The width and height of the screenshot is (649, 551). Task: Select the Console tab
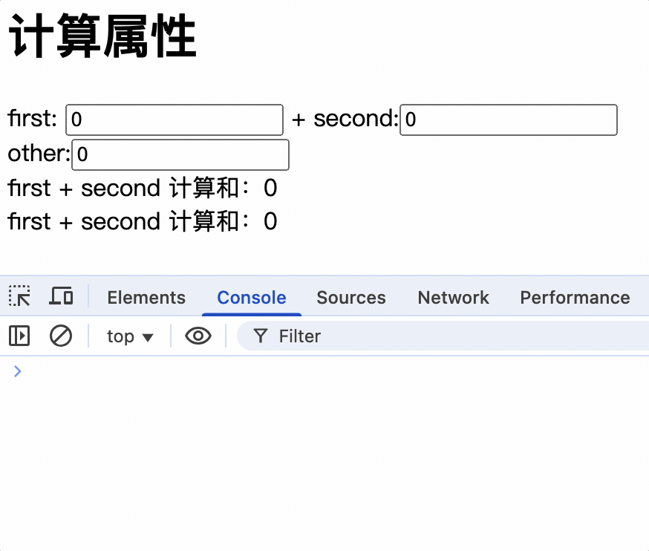pos(251,298)
